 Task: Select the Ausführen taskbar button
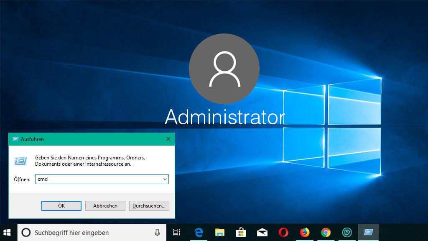coord(368,233)
